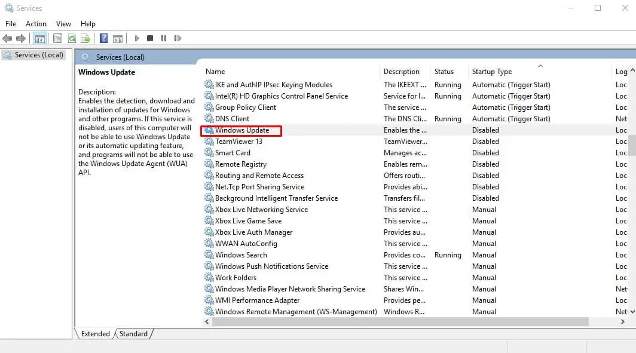Image resolution: width=636 pixels, height=353 pixels.
Task: Click gear icon beside Remote Registry
Action: [209, 164]
